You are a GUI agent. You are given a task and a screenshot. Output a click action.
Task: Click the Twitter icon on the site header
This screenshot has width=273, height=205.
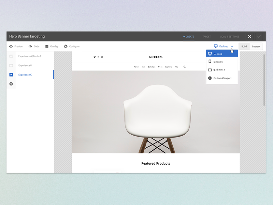pos(95,57)
